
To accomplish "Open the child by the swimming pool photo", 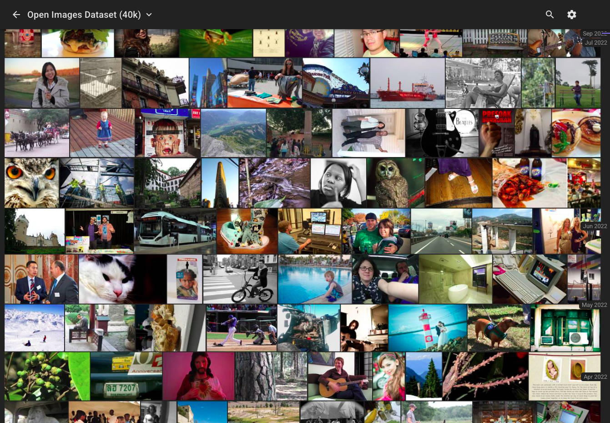I will click(x=315, y=279).
